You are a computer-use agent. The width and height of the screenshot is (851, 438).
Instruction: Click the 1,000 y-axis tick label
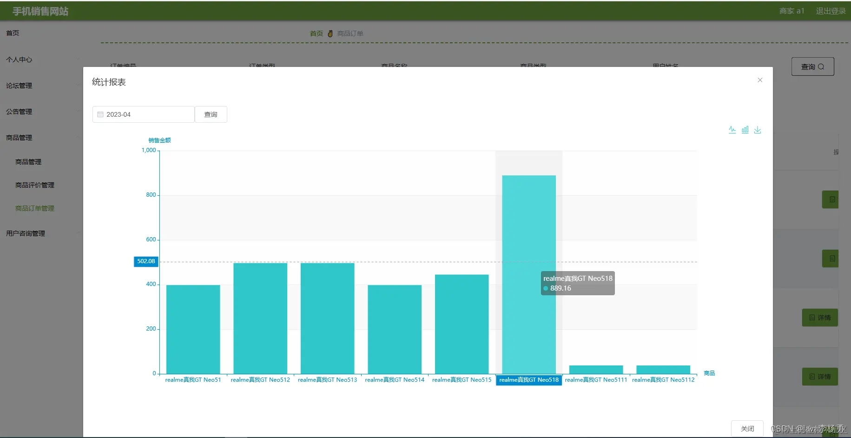(149, 150)
